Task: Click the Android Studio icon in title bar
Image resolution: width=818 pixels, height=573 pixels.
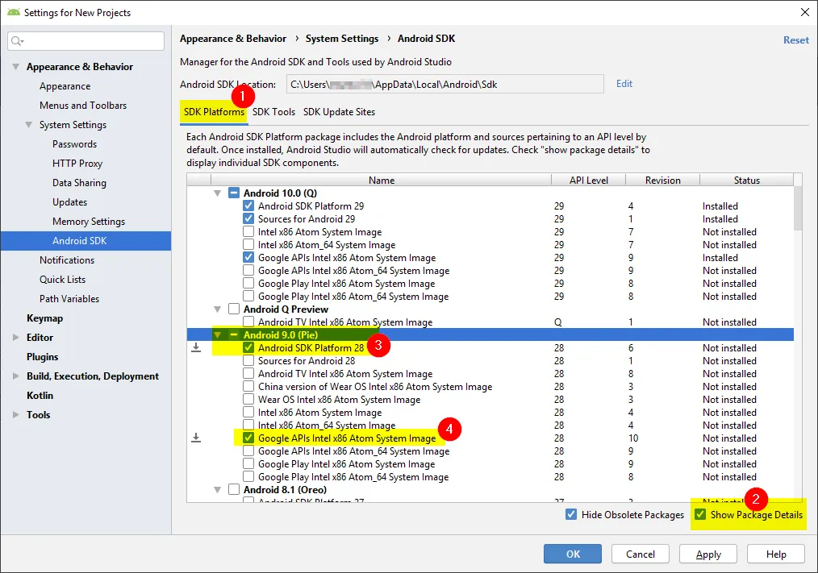Action: 13,12
